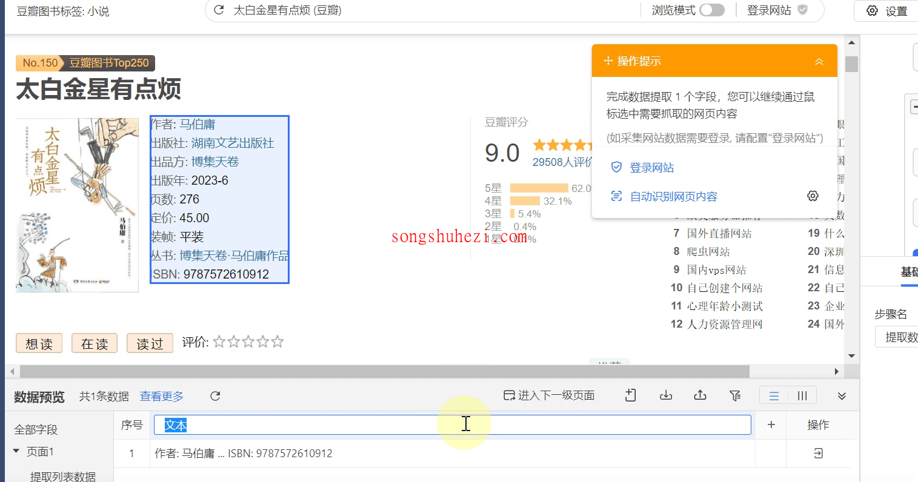Image resolution: width=918 pixels, height=482 pixels.
Task: Collapse the 页面1 tree node
Action: click(x=16, y=451)
